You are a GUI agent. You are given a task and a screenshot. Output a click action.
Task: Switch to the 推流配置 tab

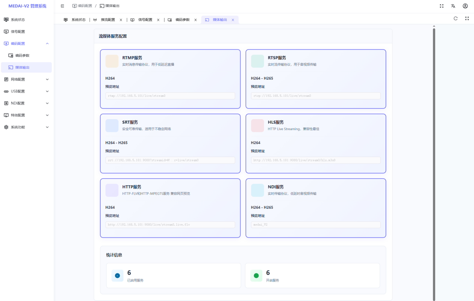(108, 20)
